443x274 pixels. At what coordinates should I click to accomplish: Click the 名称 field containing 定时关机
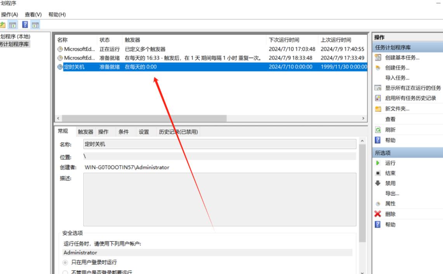coord(219,144)
